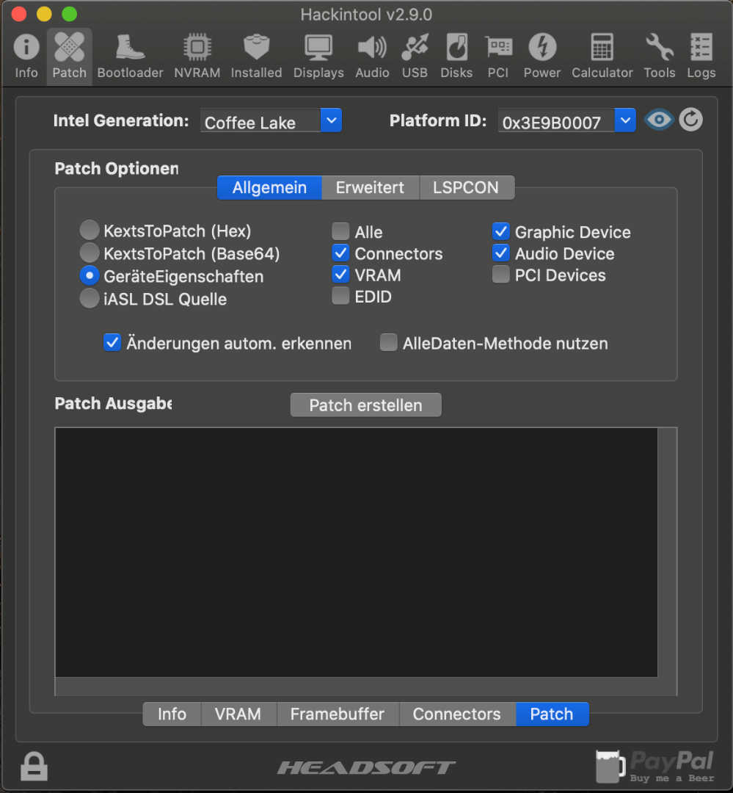Switch to the LSPCON tab
Screen dimensions: 733x793
pos(466,188)
